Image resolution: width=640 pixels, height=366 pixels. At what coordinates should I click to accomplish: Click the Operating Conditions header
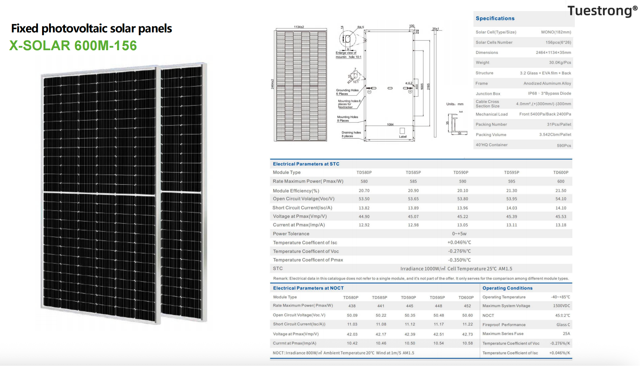(507, 288)
